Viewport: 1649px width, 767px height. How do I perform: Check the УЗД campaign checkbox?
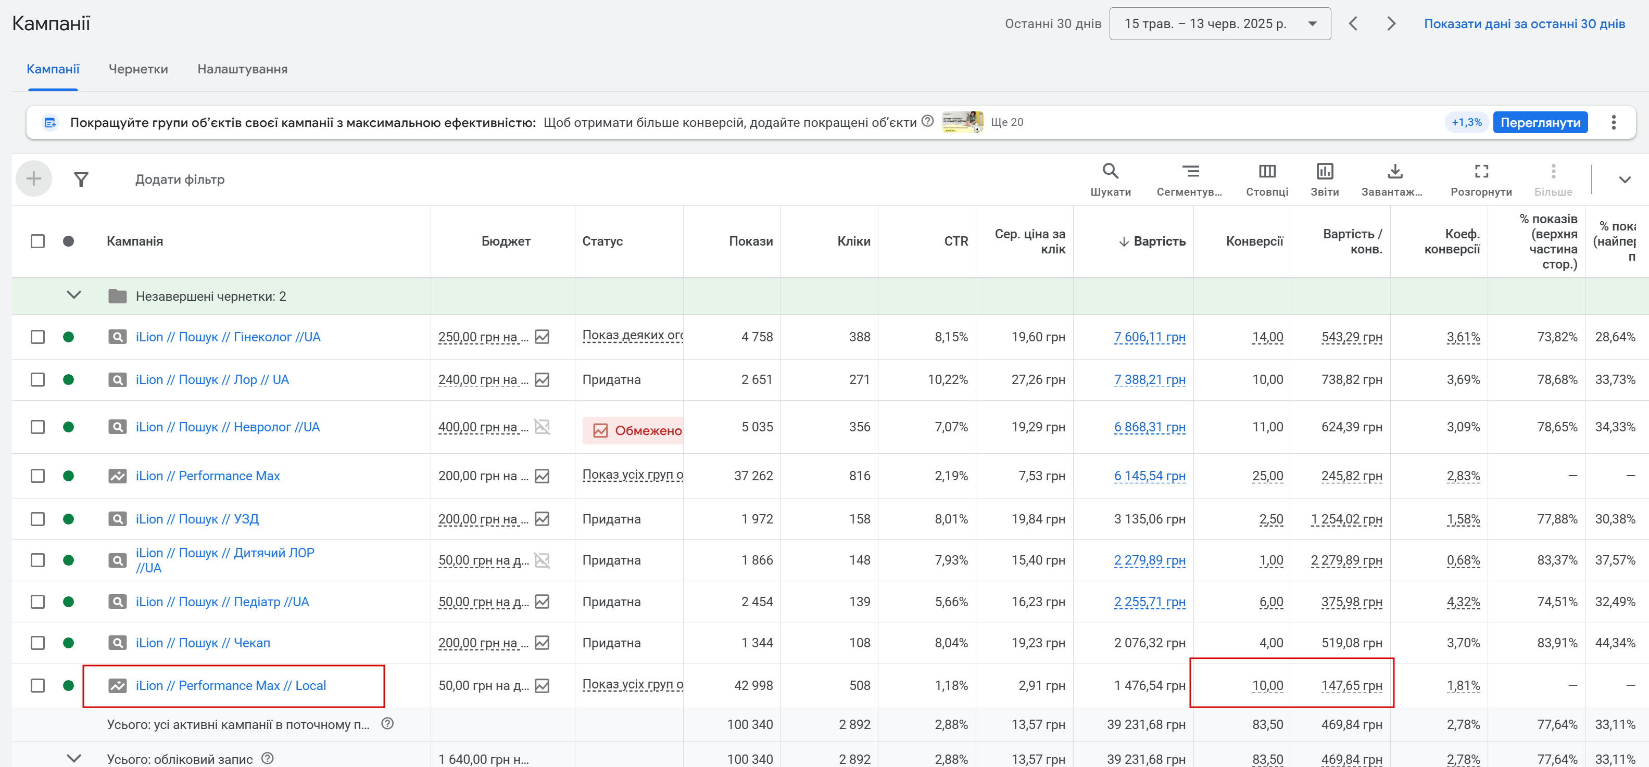tap(38, 519)
